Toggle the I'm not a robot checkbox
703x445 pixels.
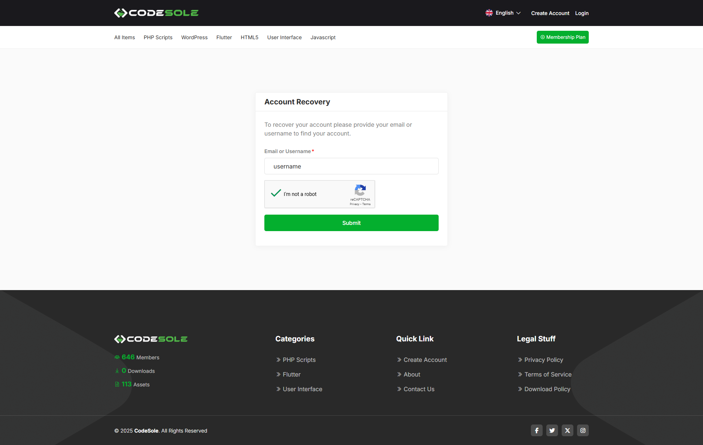[x=276, y=193]
